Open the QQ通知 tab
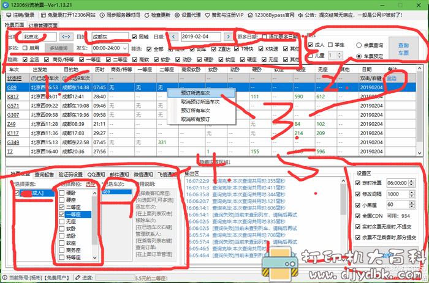Viewport: 429px width, 283px height. 96,174
